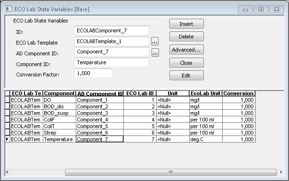The image size is (289, 181).
Task: Click the ColiF component cell
Action: point(59,120)
